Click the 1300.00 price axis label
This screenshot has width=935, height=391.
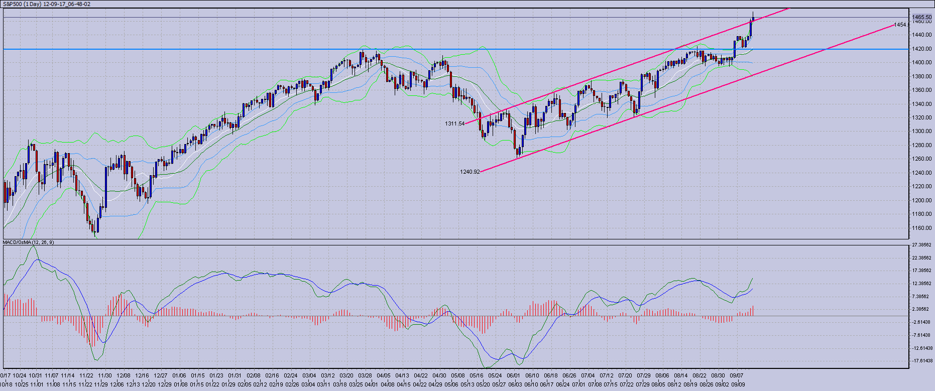(x=922, y=132)
